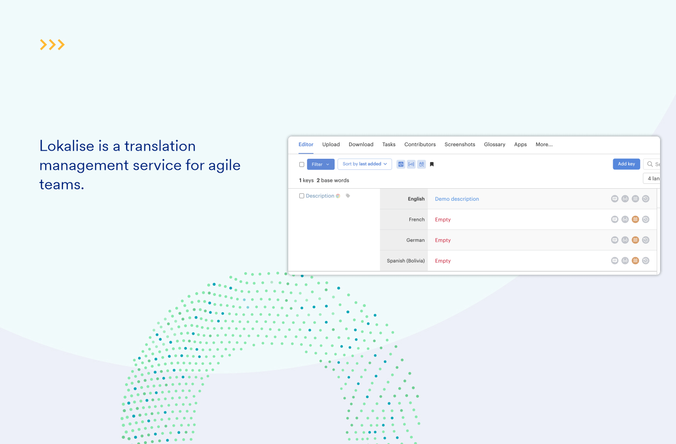Click the German language label
Viewport: 676px width, 444px height.
[415, 240]
